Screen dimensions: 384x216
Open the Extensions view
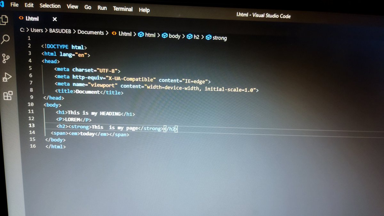pos(8,96)
